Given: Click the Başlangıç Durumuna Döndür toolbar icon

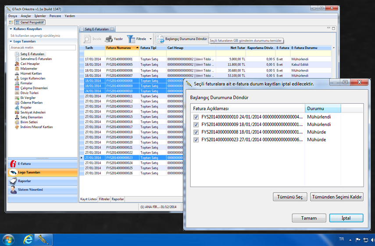Looking at the screenshot, I should 160,39.
